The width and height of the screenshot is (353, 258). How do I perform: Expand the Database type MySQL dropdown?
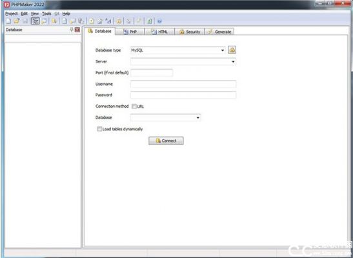pos(223,50)
